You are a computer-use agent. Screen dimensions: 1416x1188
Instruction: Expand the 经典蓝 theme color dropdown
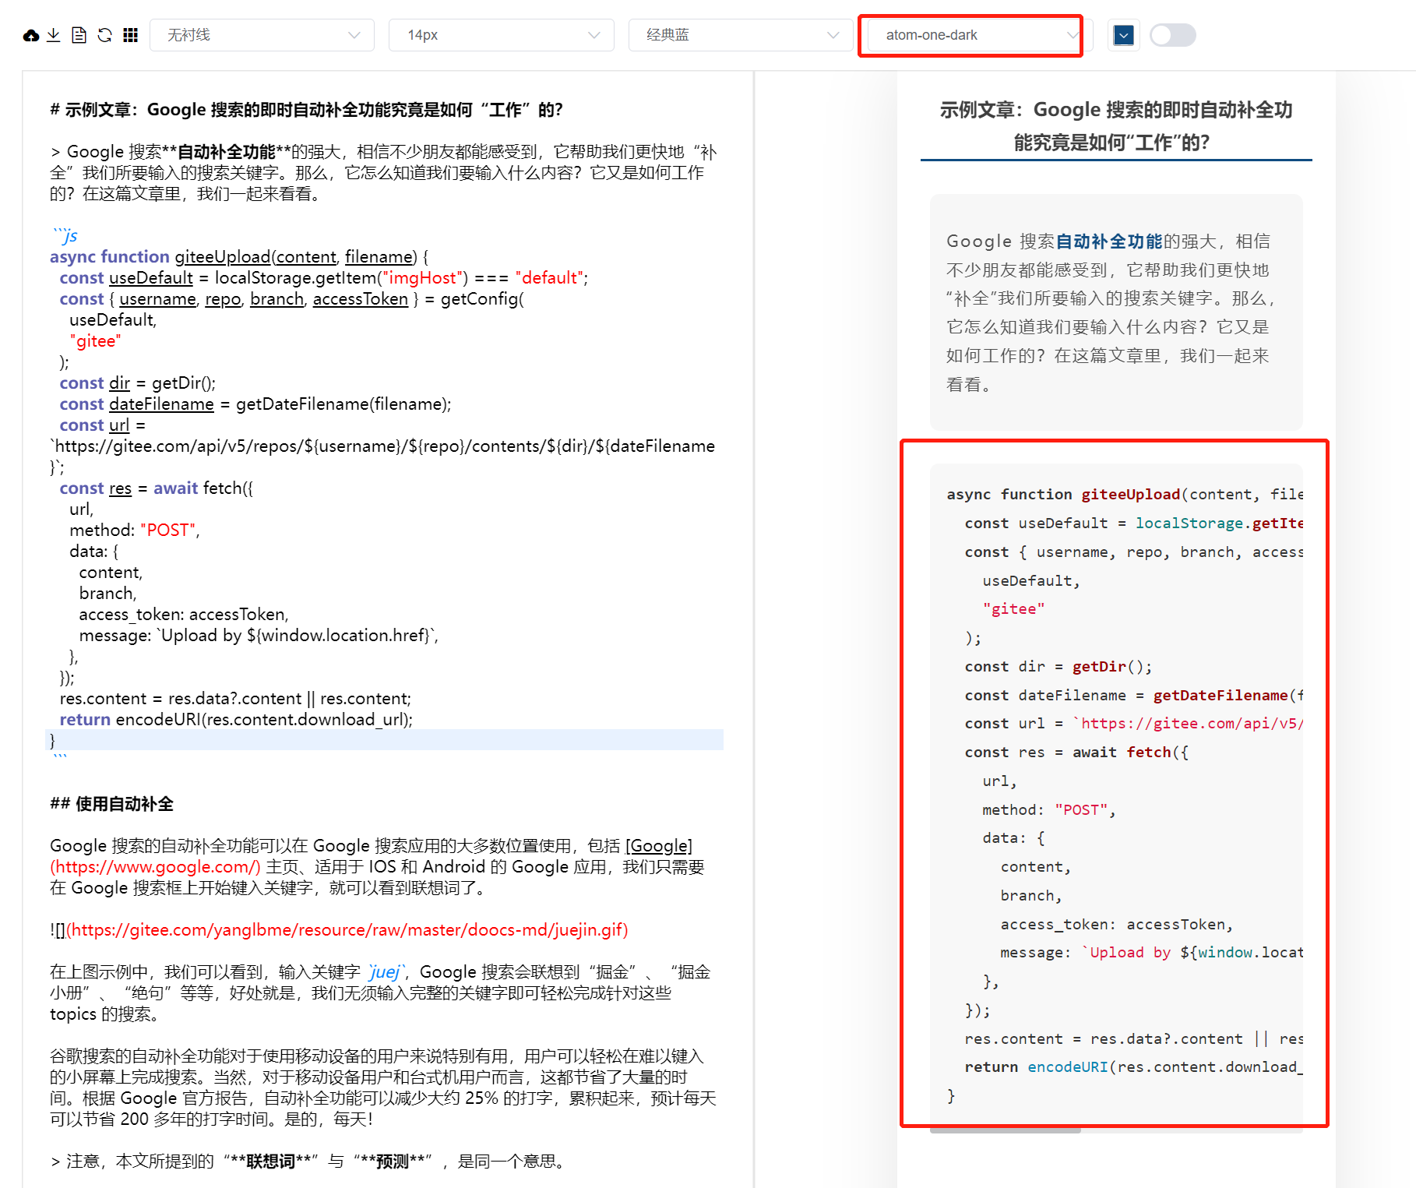tap(738, 34)
